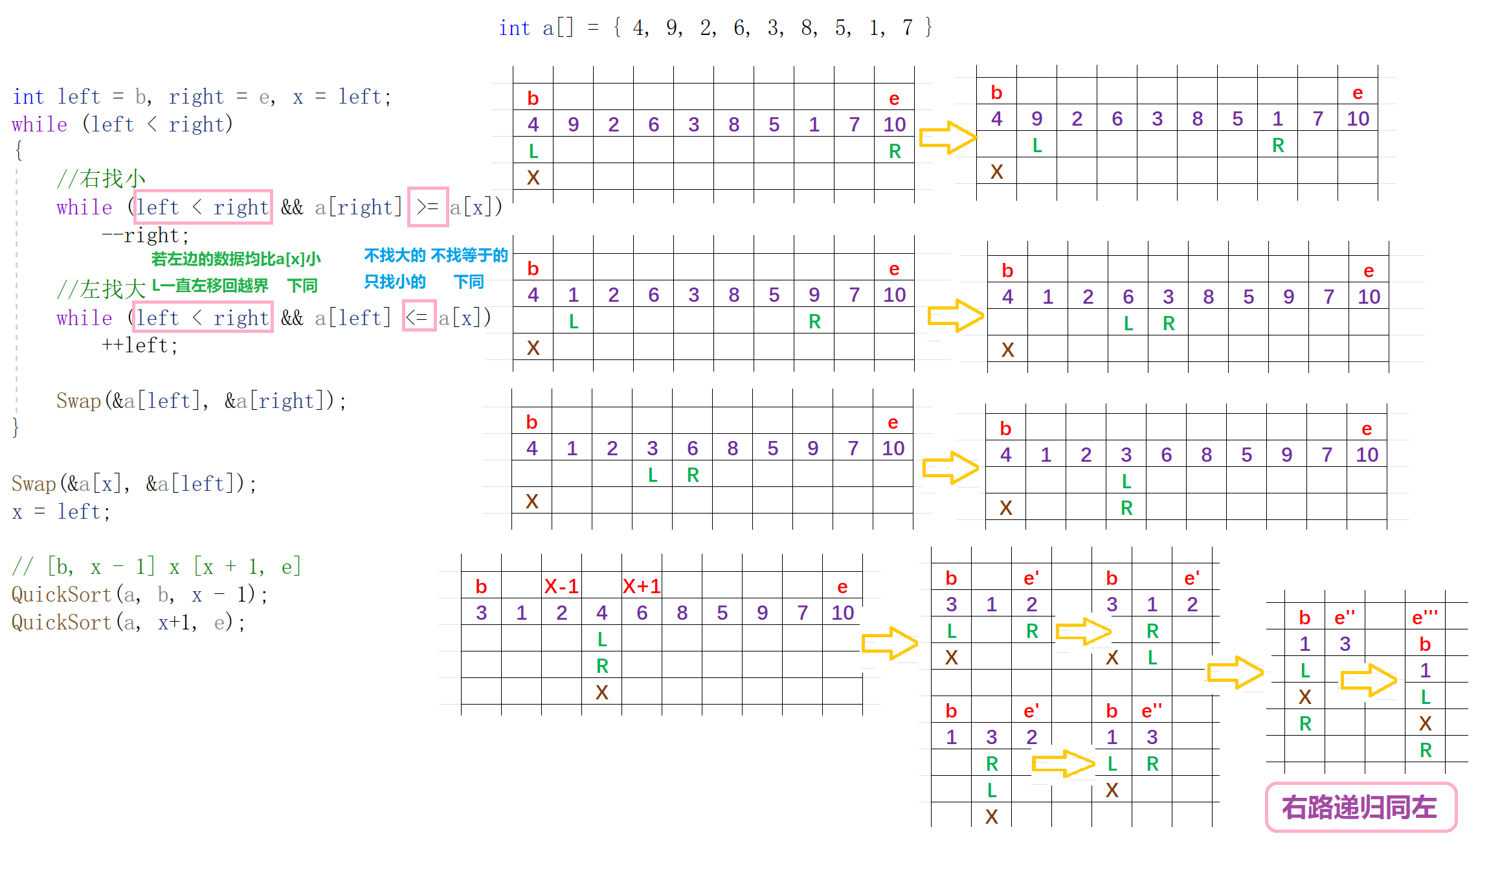Click the pink box labeled 右路递归同左
The width and height of the screenshot is (1500, 871).
pyautogui.click(x=1361, y=807)
